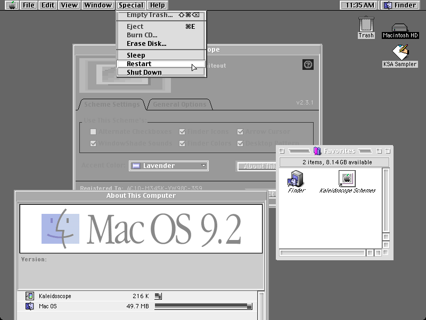Image resolution: width=426 pixels, height=320 pixels.
Task: Click Favorites scrollbar right arrow
Action: click(x=378, y=253)
